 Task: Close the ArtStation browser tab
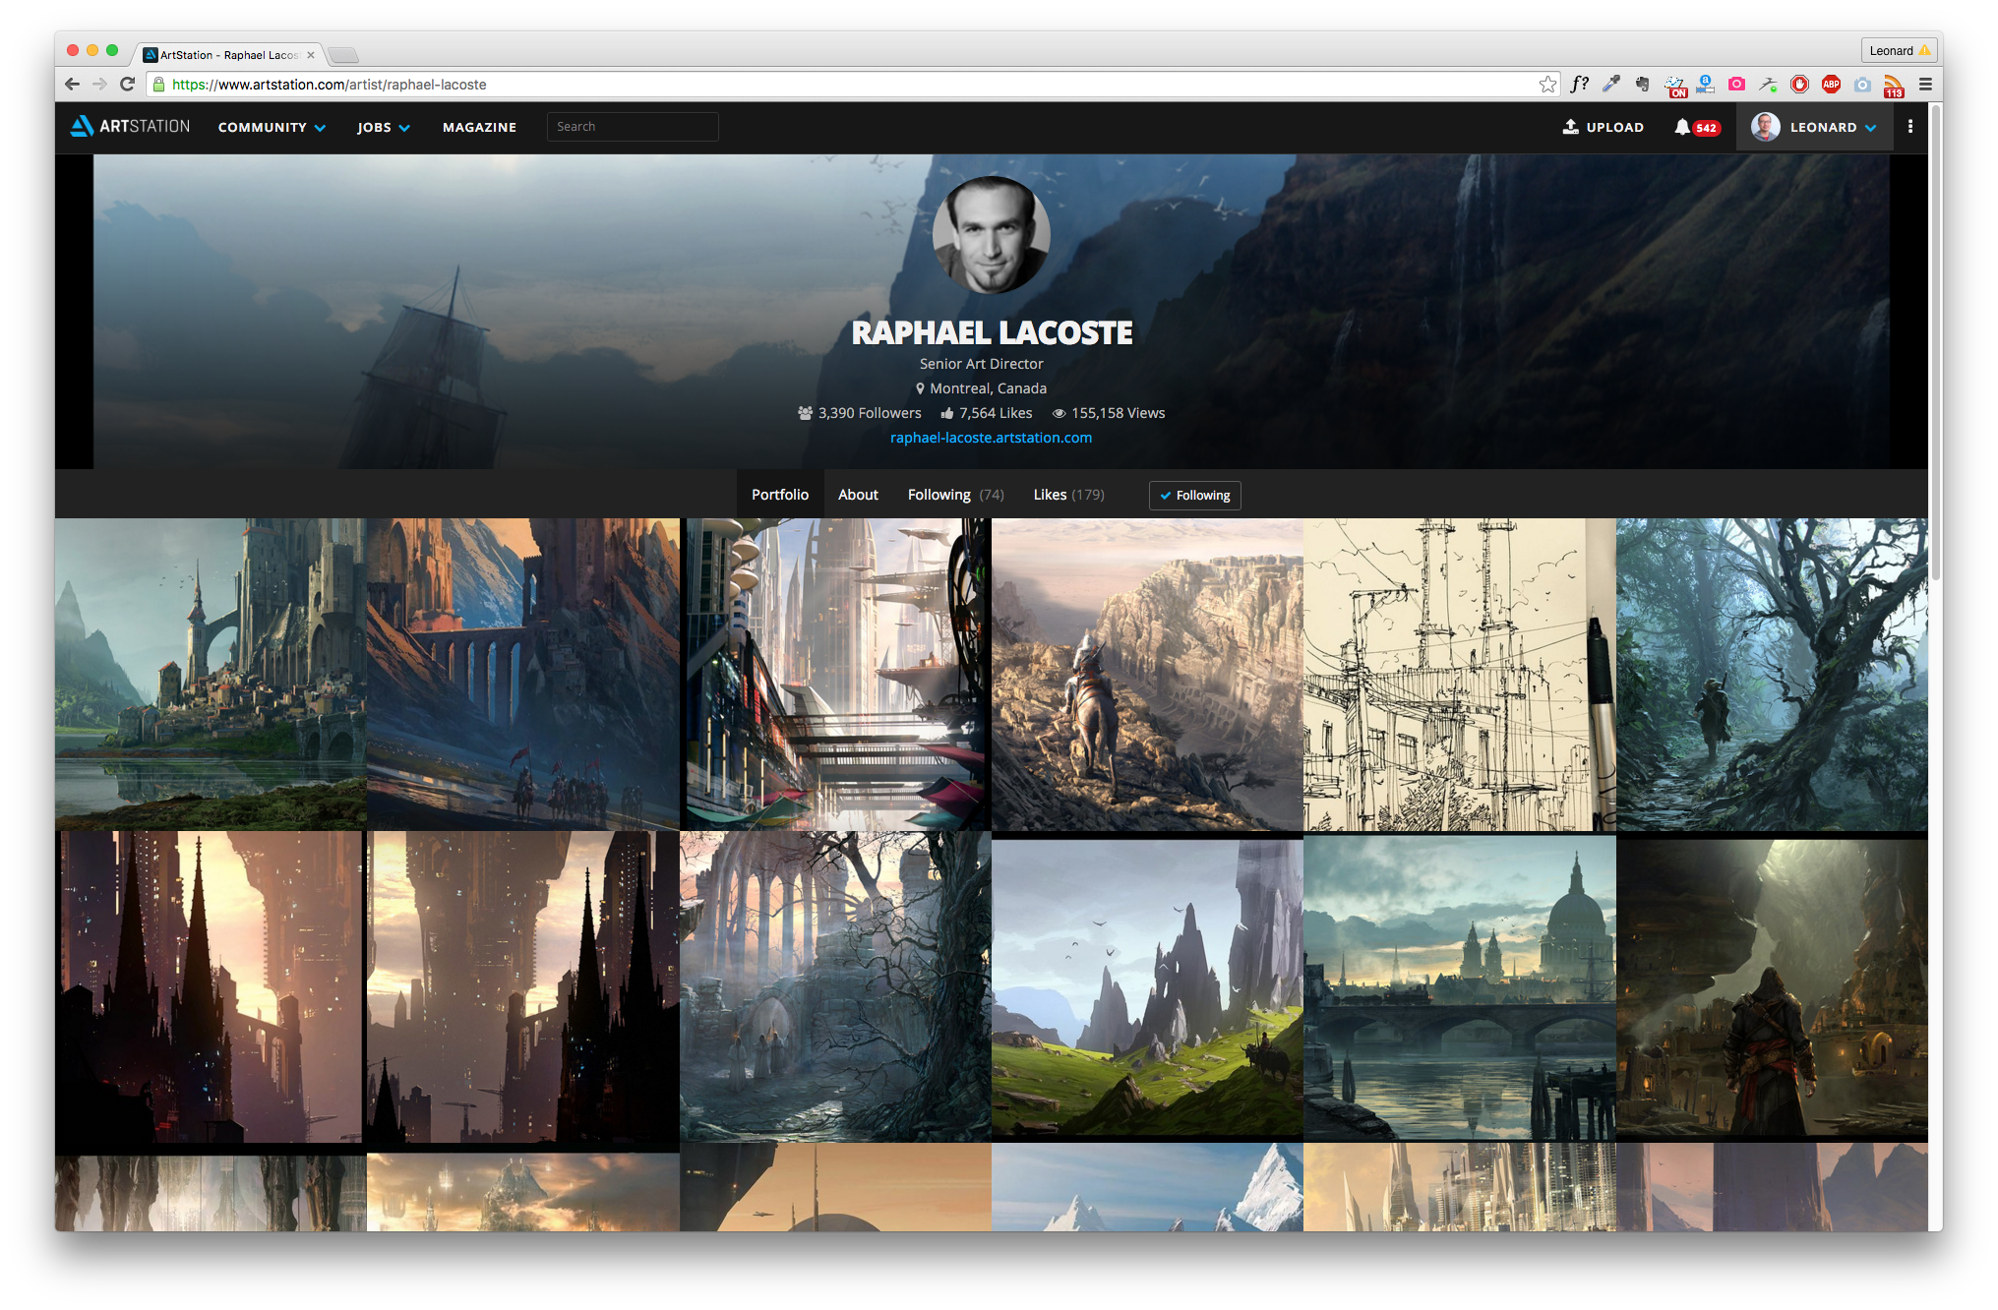click(311, 55)
